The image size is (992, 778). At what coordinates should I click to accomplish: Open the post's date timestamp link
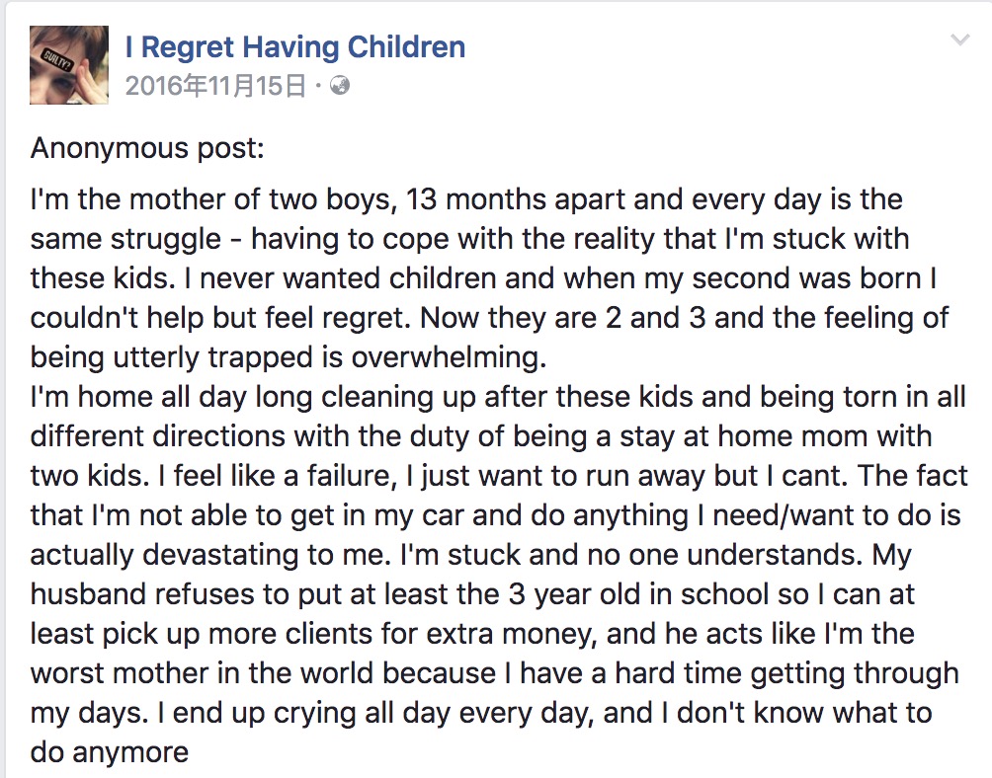215,87
